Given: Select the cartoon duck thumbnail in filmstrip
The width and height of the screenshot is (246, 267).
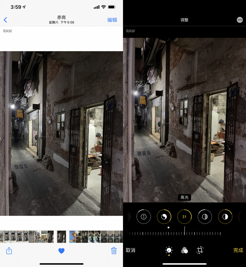Looking at the screenshot, I should (72, 237).
